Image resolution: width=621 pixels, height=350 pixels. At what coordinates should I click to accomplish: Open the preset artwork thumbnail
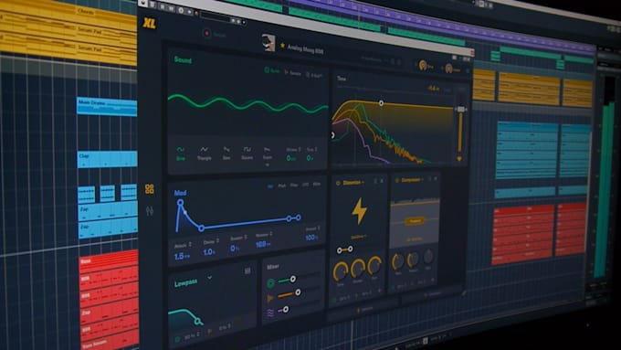[268, 42]
